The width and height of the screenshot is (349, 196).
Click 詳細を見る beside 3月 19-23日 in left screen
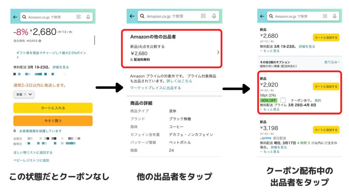[x=61, y=67]
